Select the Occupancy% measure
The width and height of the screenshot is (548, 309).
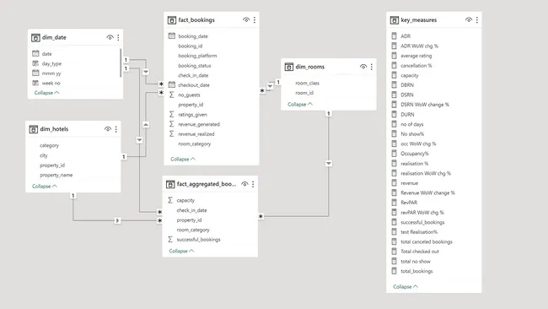tap(415, 154)
